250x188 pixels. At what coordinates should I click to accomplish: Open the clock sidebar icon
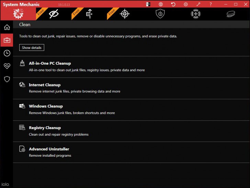pos(7,53)
